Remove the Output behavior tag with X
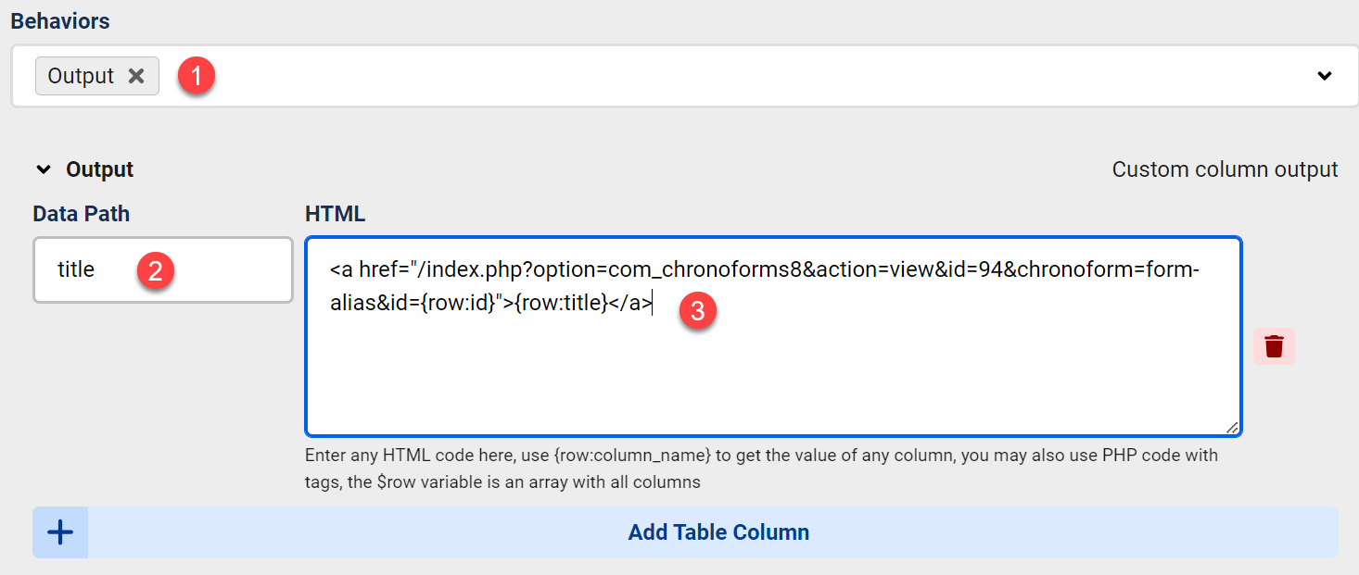This screenshot has height=575, width=1359. [x=136, y=76]
